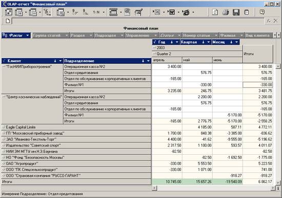
Task: Export report to Excel icon
Action: [157, 12]
